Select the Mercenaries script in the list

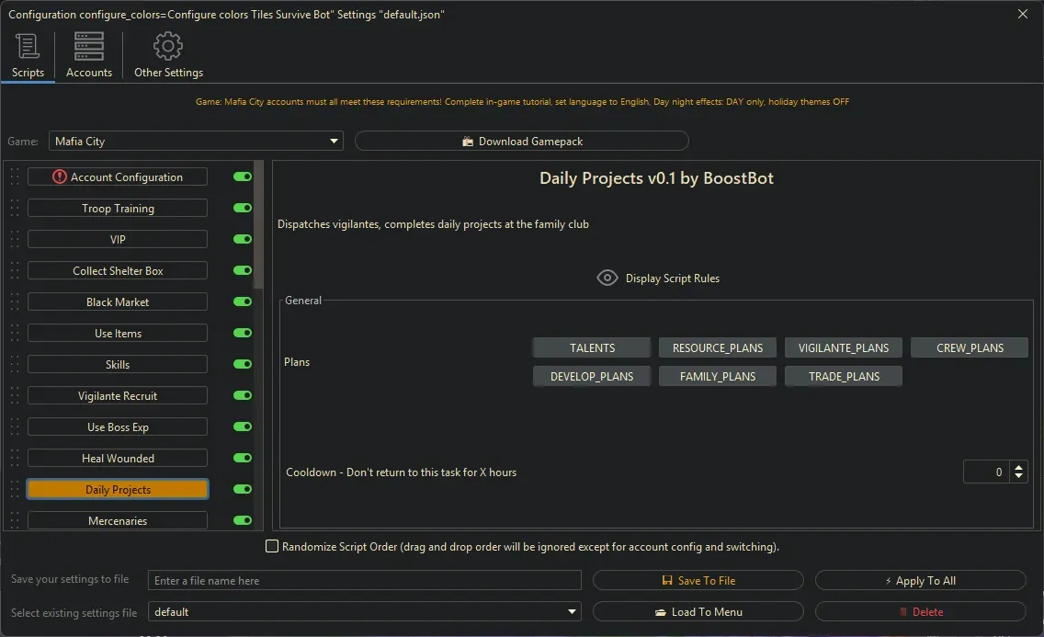click(x=118, y=521)
